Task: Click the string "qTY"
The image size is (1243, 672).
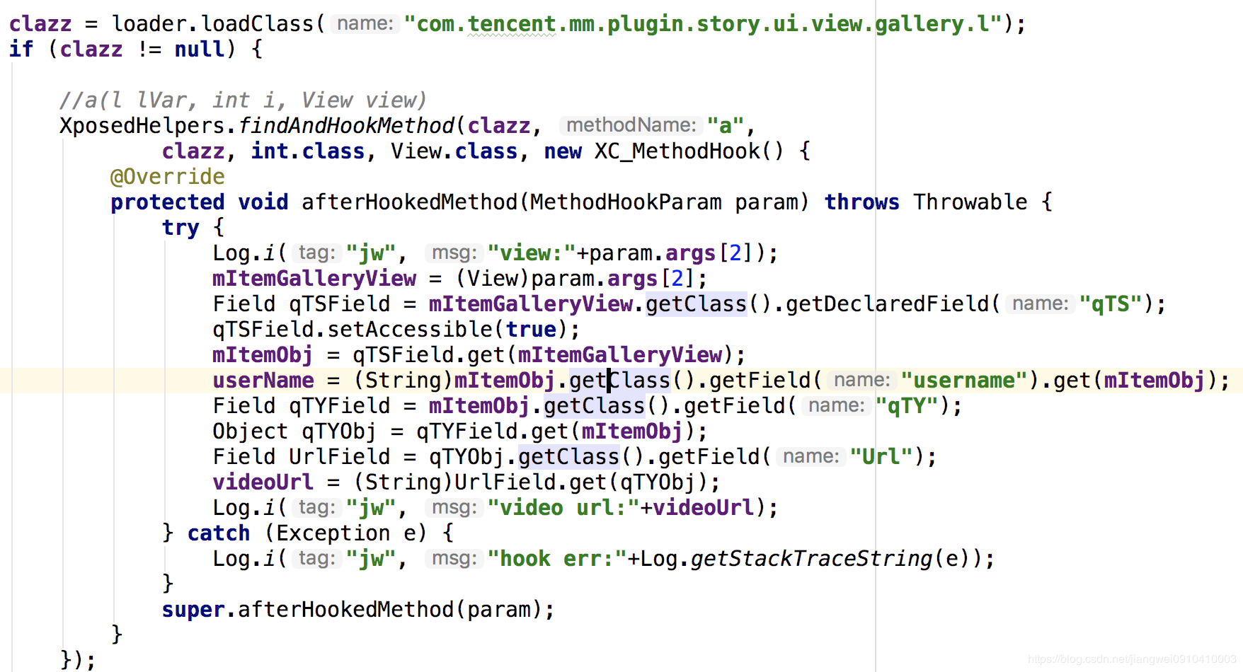Action: coord(907,405)
